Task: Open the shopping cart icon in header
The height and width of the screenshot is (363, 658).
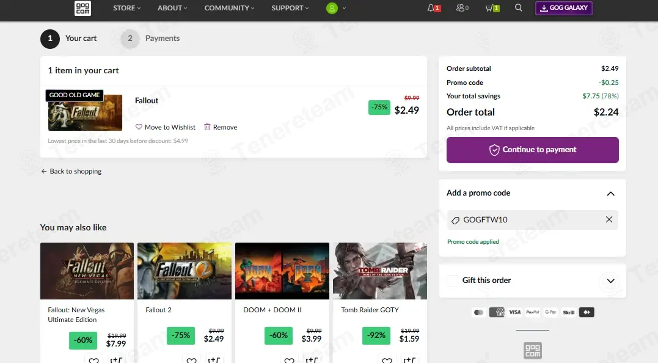Action: coord(489,7)
